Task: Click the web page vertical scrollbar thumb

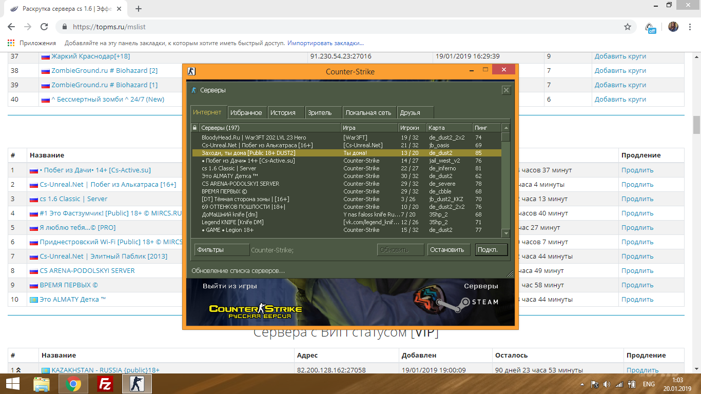Action: pyautogui.click(x=696, y=125)
